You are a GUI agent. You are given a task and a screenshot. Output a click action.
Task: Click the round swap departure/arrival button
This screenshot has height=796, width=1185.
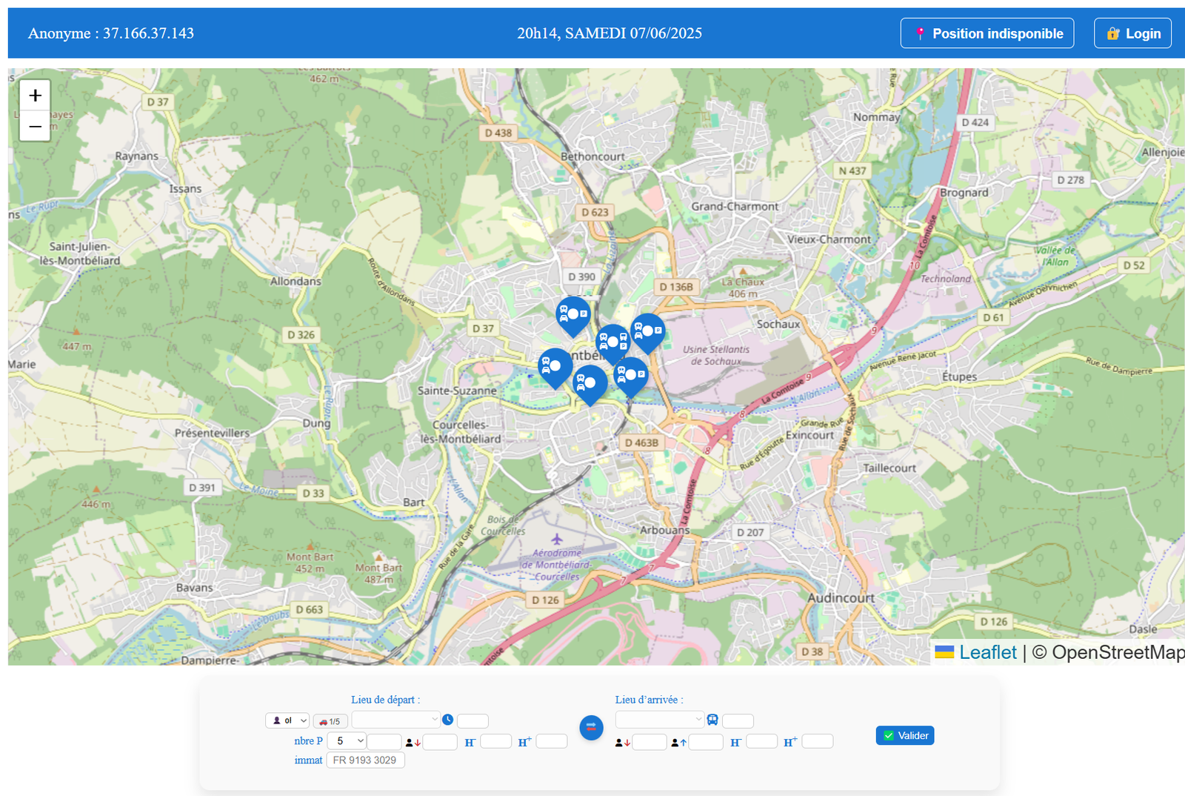pos(591,728)
